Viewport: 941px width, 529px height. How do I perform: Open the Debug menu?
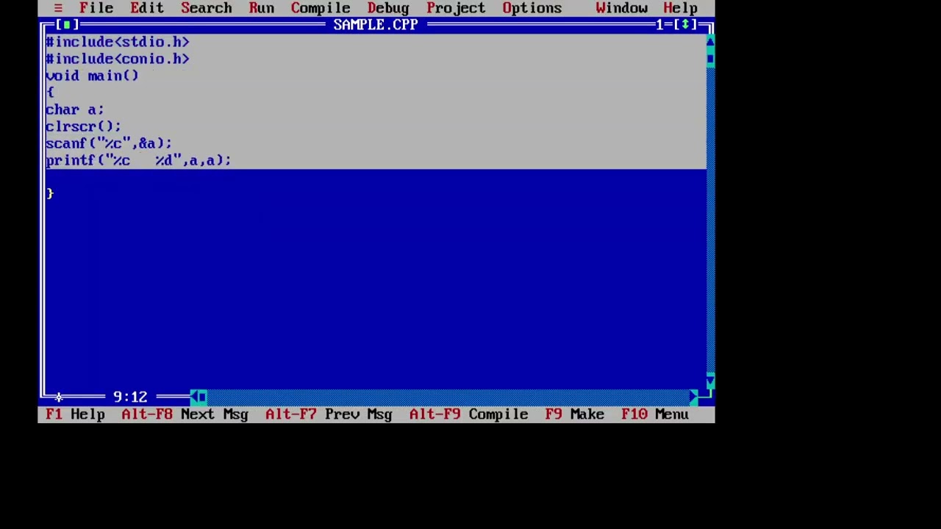388,8
